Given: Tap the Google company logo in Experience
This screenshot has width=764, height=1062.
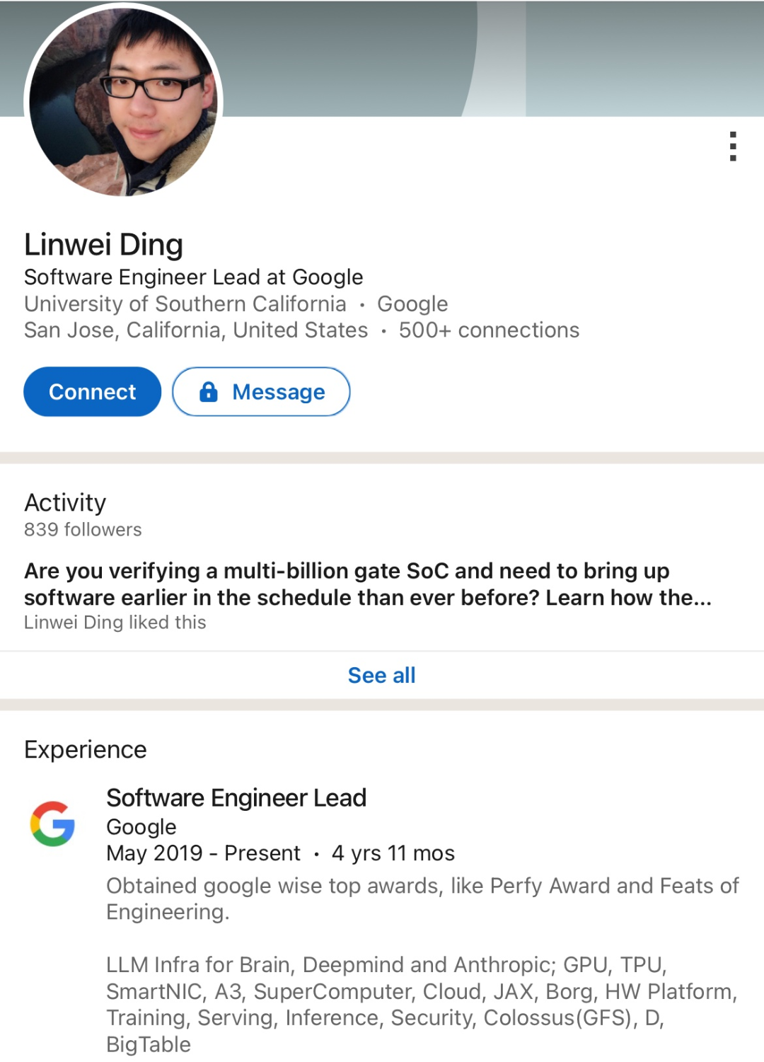Looking at the screenshot, I should 52,824.
